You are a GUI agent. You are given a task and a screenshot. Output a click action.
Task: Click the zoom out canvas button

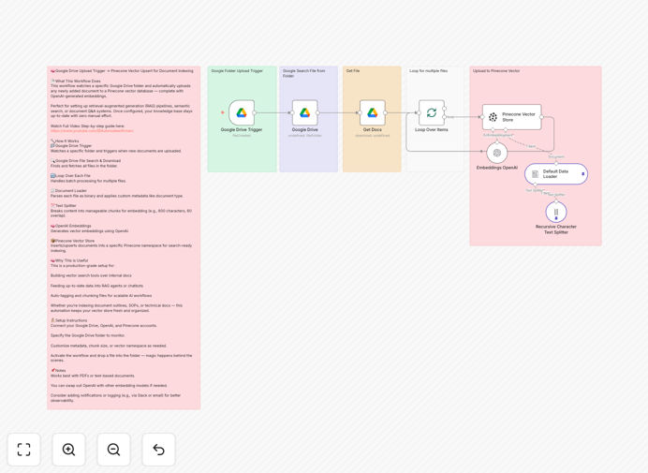pyautogui.click(x=113, y=450)
